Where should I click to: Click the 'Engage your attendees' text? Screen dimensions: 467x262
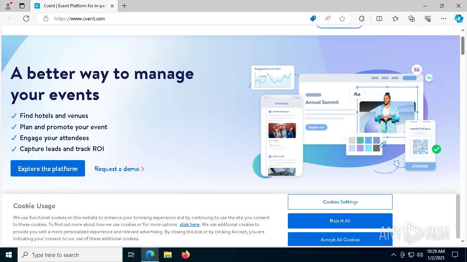(54, 138)
